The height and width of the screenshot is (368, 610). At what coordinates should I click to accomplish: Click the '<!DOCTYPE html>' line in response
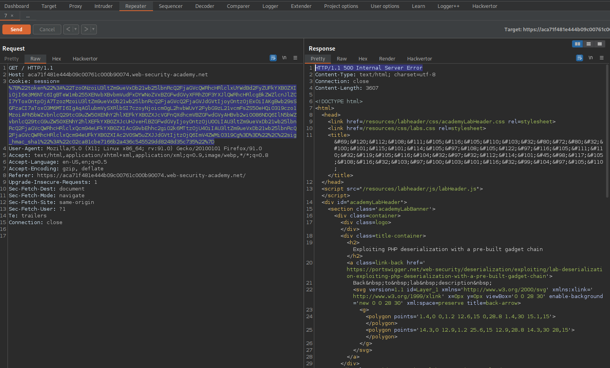pos(339,101)
